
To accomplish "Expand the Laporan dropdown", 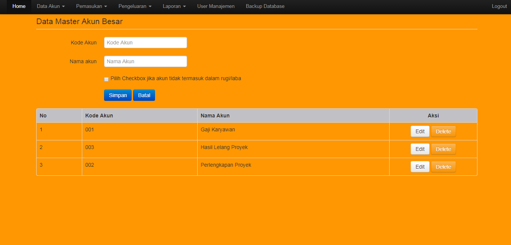I will coord(174,6).
